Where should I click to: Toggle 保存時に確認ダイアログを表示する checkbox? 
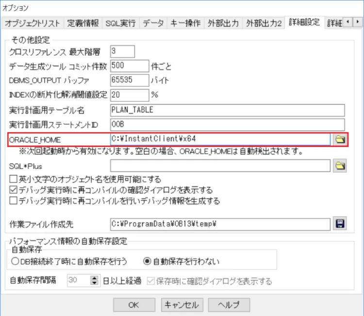click(x=150, y=281)
